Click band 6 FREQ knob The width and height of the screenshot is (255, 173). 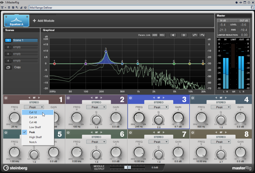[x=77, y=152]
